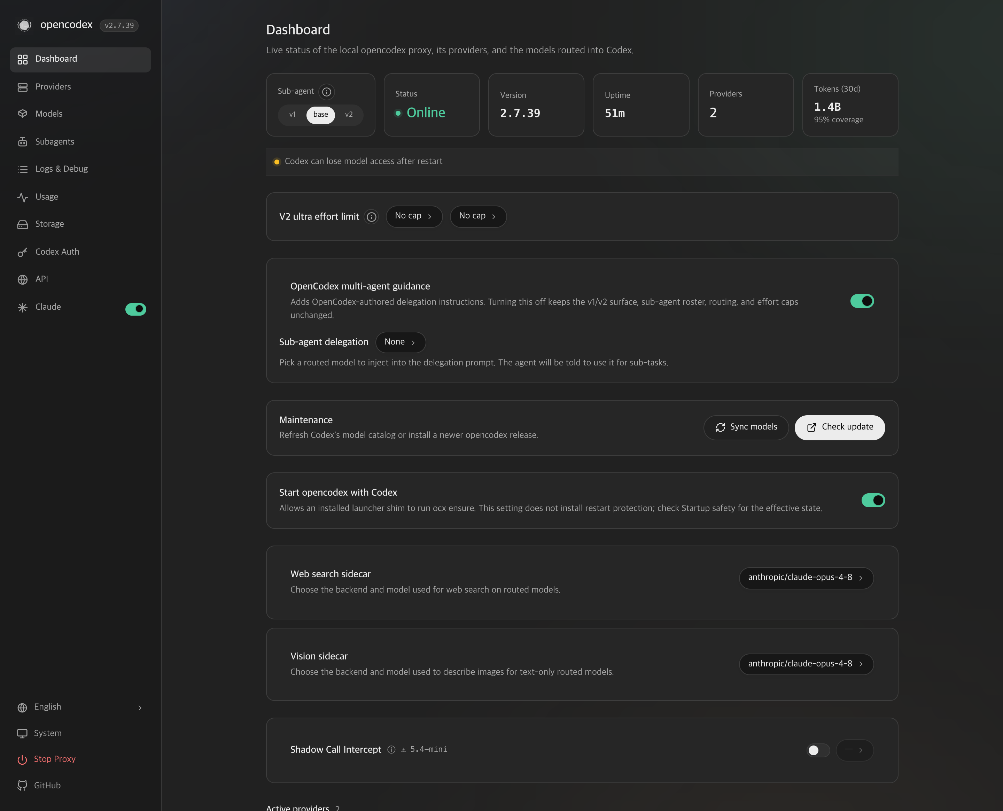This screenshot has width=1003, height=811.
Task: Click the Sub-agent info icon
Action: (x=327, y=92)
